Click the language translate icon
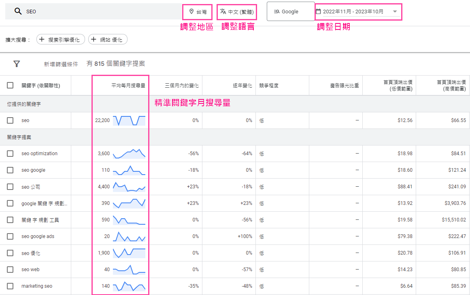470x295 pixels. pos(223,11)
